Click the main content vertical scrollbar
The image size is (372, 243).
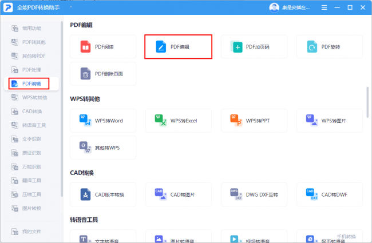point(367,102)
